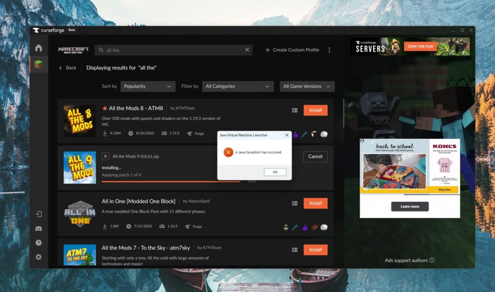Click the Beta badge in title bar

[x=72, y=30]
